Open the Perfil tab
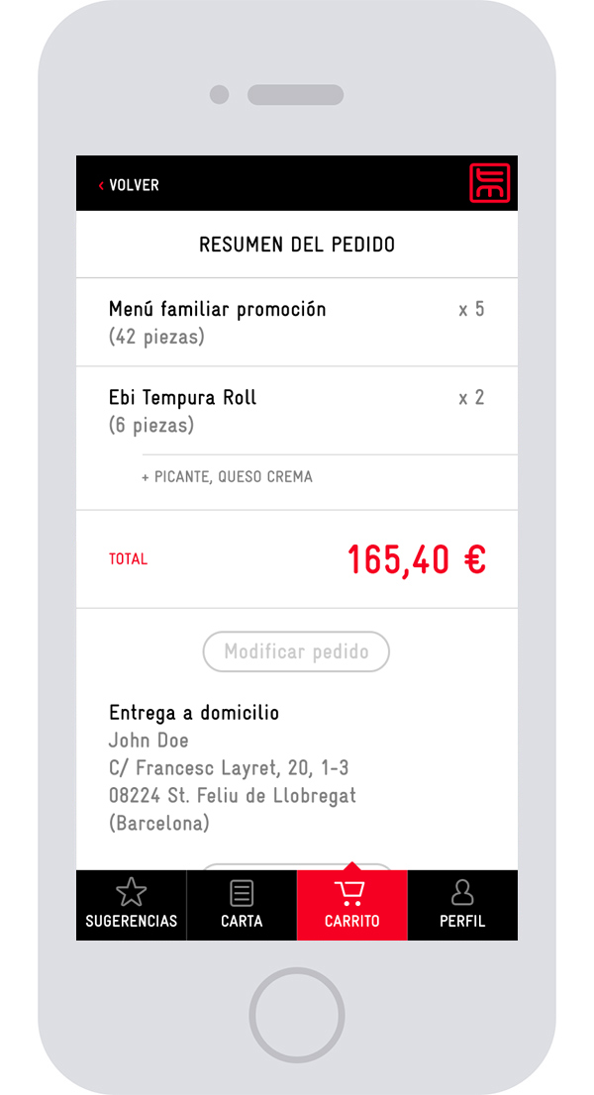The height and width of the screenshot is (1095, 594). point(461,904)
